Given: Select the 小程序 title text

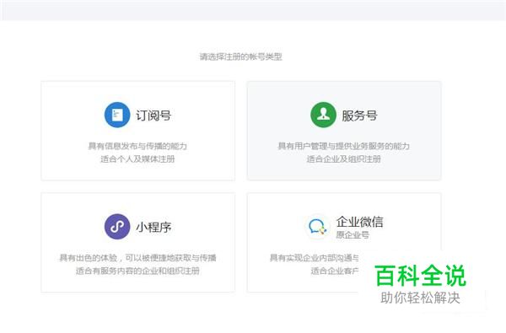Looking at the screenshot, I should point(153,227).
